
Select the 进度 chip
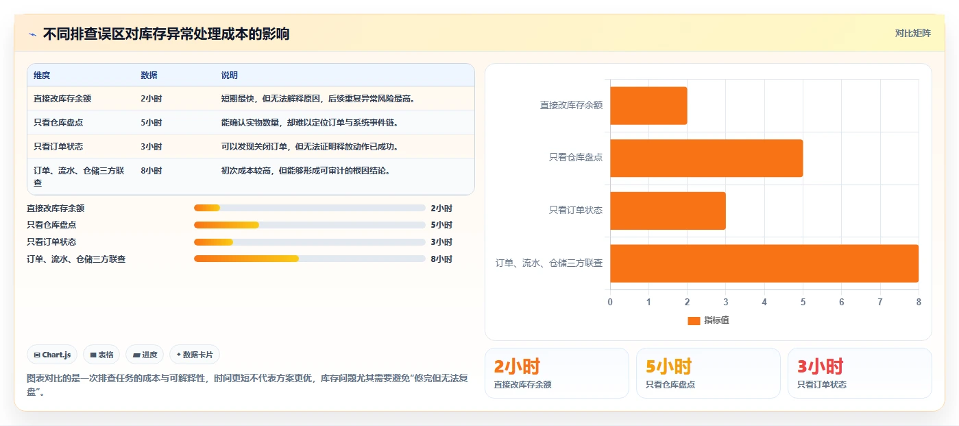145,355
